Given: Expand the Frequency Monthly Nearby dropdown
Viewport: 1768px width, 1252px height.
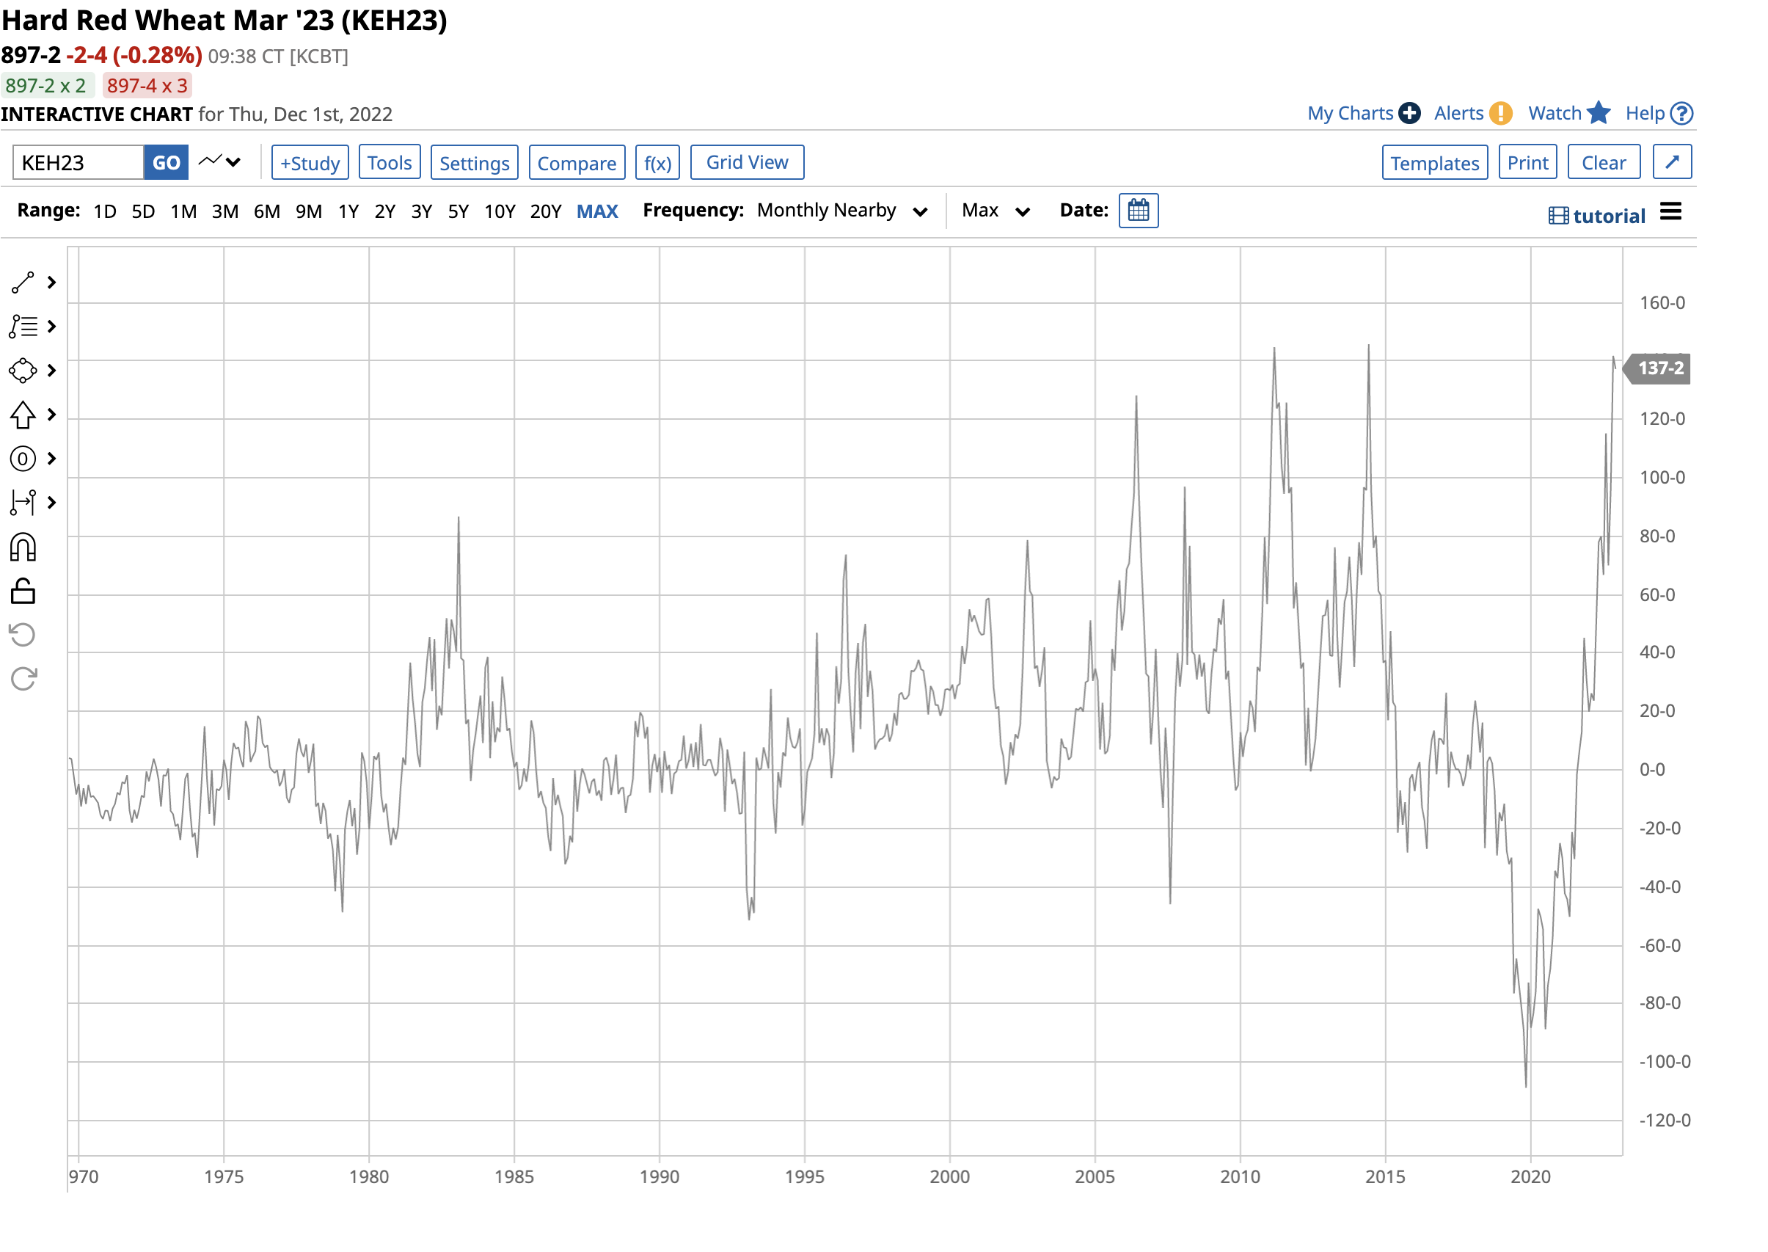Looking at the screenshot, I should click(841, 211).
